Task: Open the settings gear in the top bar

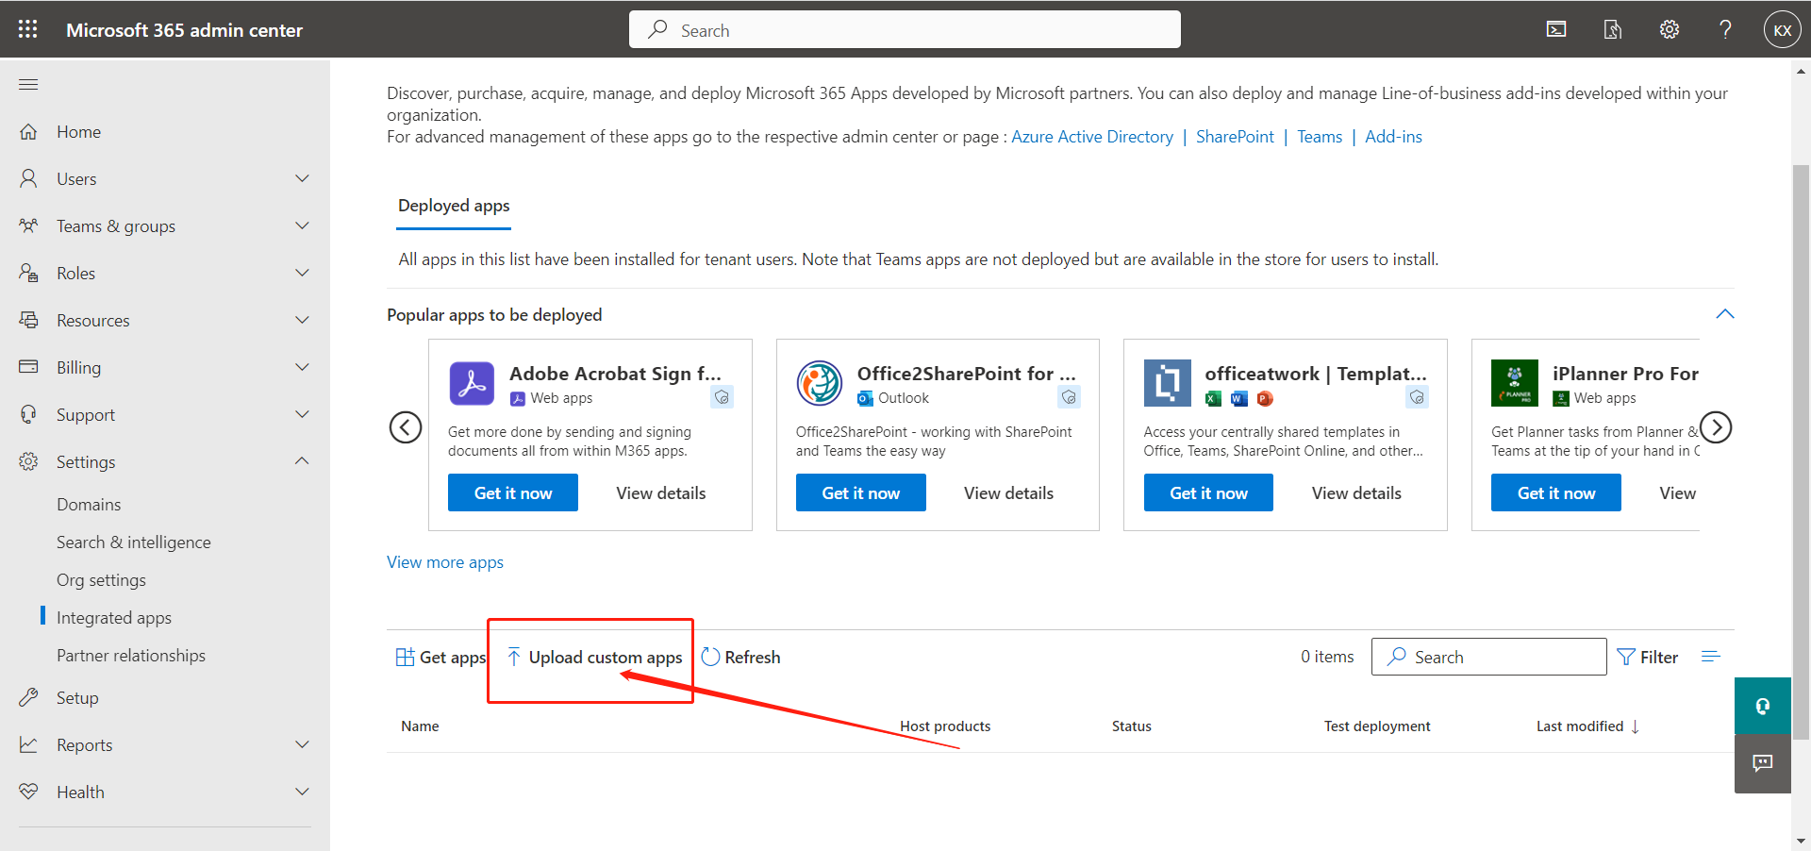Action: tap(1670, 29)
